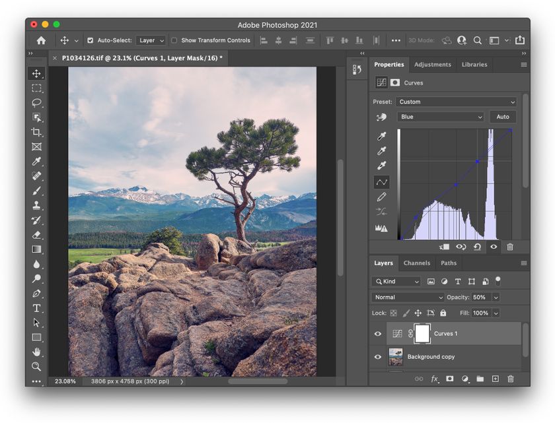Click the Add Layer Mask icon
The width and height of the screenshot is (555, 423).
[x=451, y=379]
